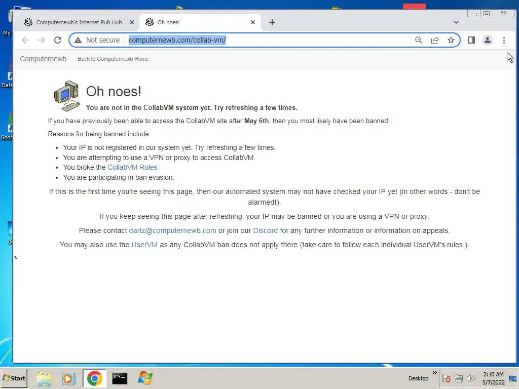
Task: Open the Chrome profile avatar
Action: point(488,40)
